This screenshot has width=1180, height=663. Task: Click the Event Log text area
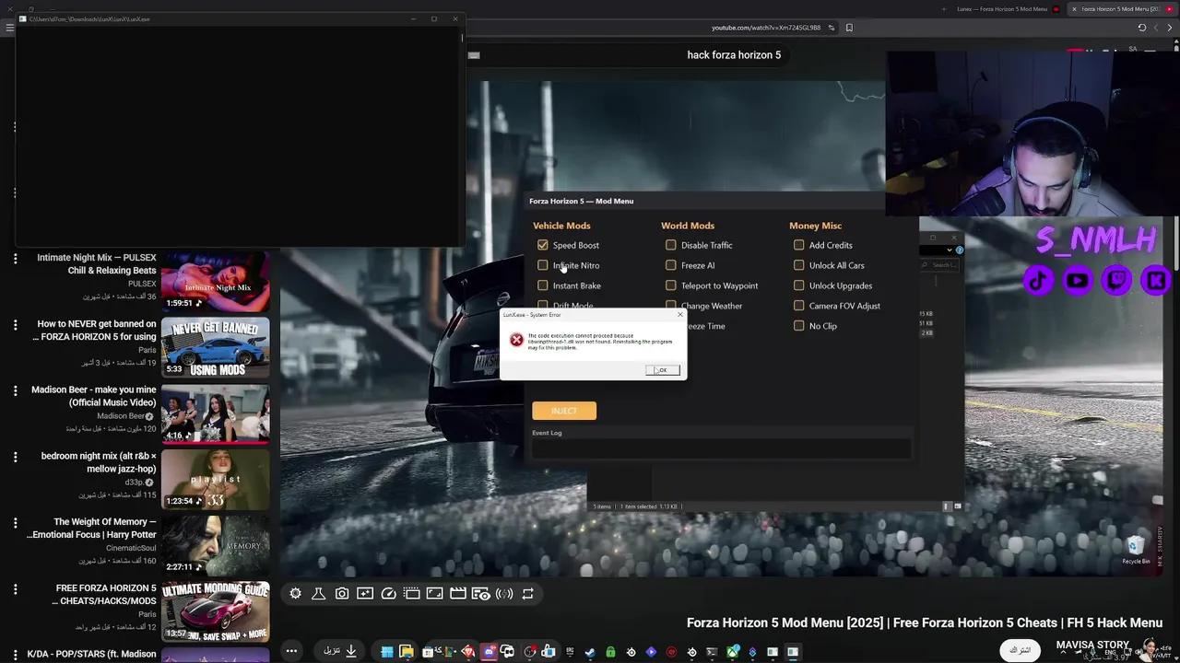pyautogui.click(x=721, y=449)
